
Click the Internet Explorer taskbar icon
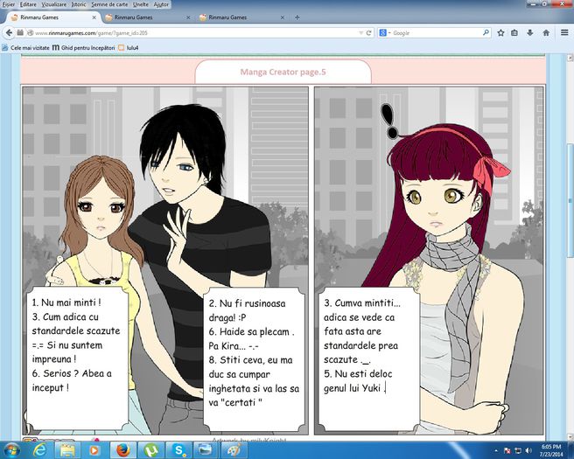[x=40, y=449]
